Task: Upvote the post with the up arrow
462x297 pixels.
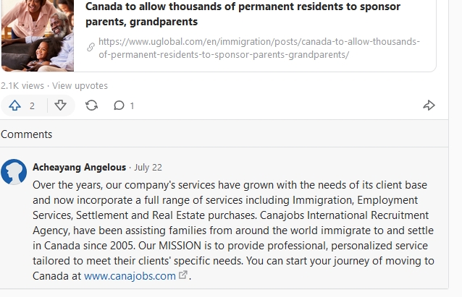Action: point(14,106)
